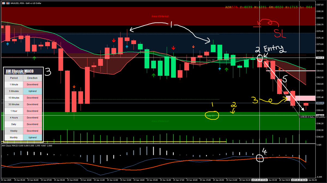327x183 pixels.
Task: Select the 1 Minute period cell
Action: [x=14, y=84]
